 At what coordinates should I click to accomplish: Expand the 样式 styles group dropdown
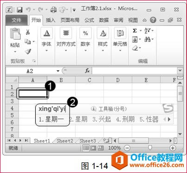(103, 50)
